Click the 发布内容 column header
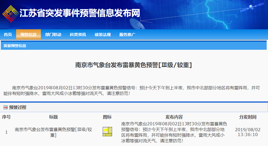 pos(174,117)
